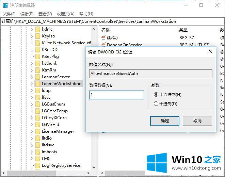Click the registry path address bar
225x177 pixels.
(x=112, y=21)
